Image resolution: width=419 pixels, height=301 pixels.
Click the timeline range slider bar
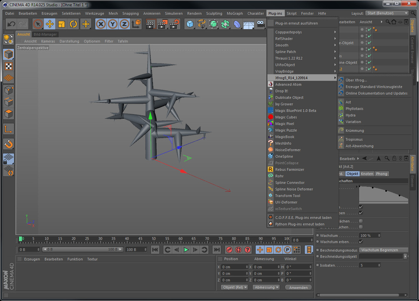(83, 249)
